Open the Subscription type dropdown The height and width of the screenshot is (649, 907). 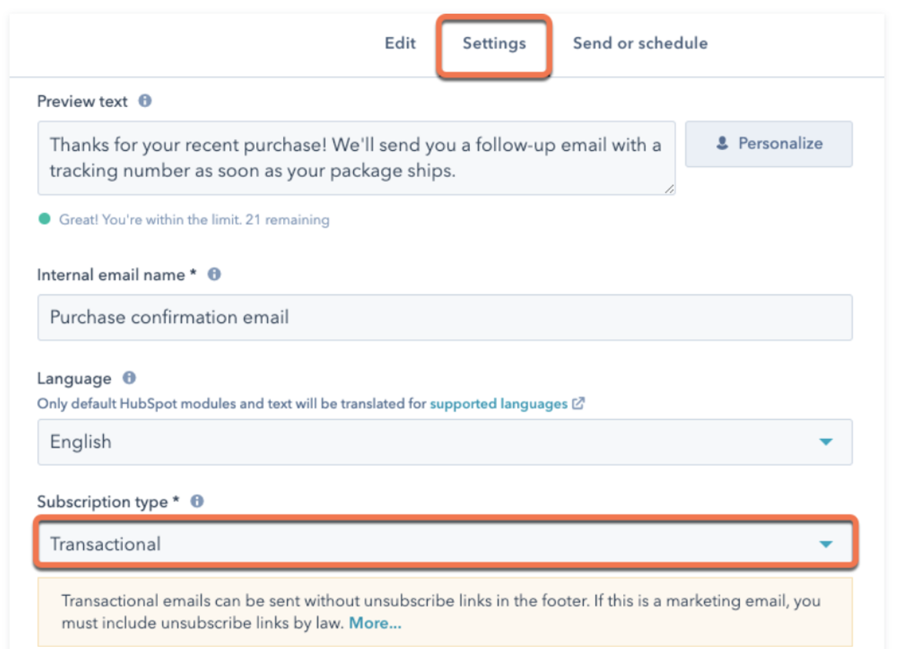[x=445, y=544]
